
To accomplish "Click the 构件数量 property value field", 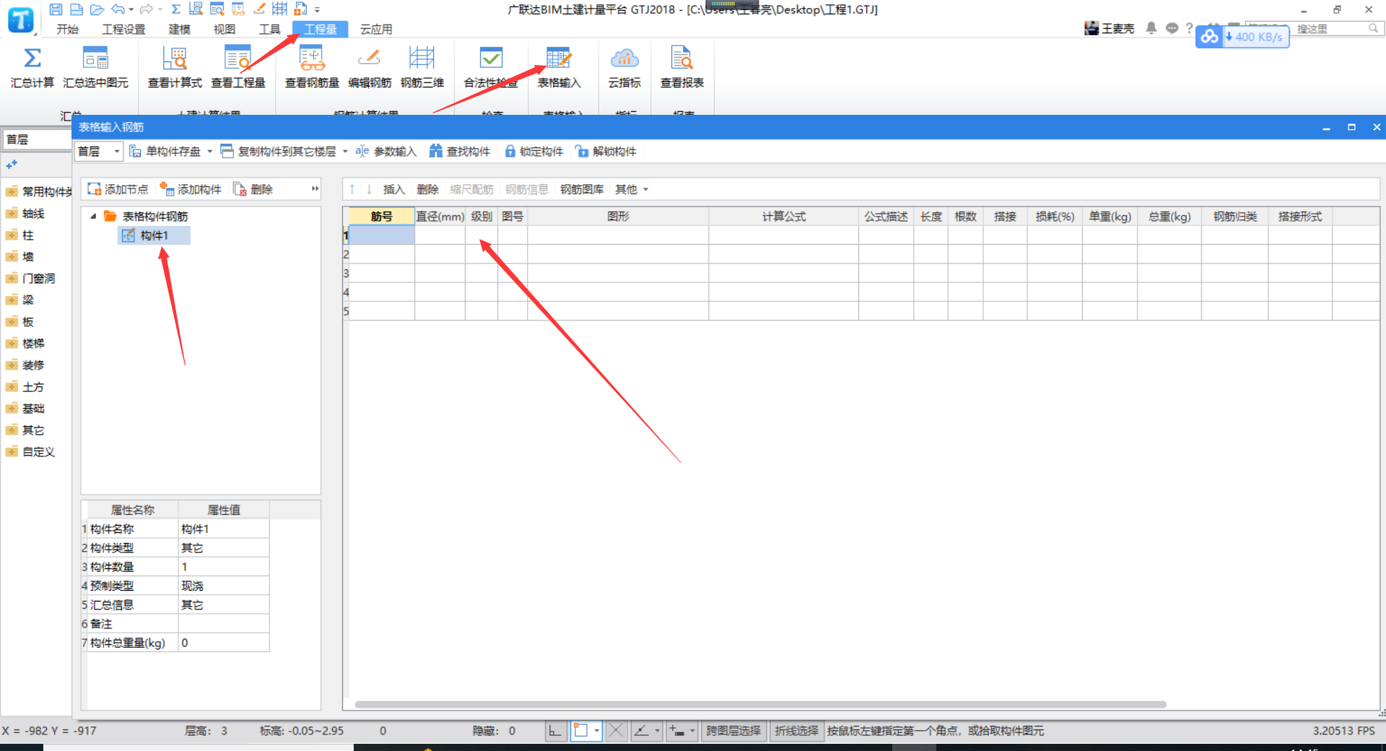I will [224, 567].
